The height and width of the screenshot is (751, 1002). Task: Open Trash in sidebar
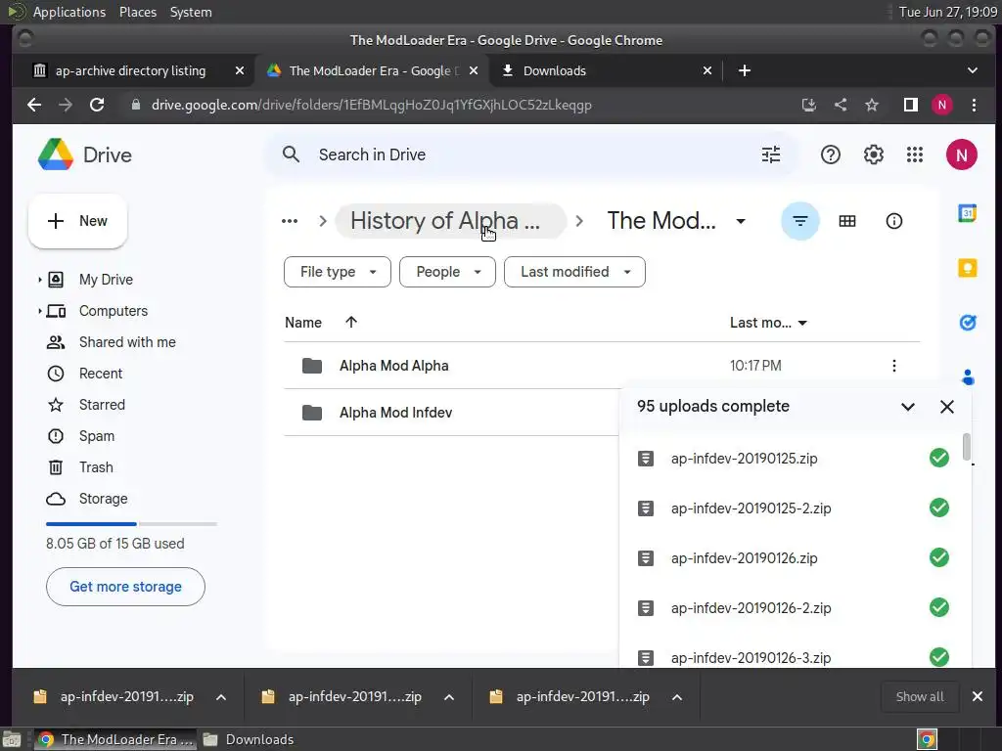(x=96, y=467)
